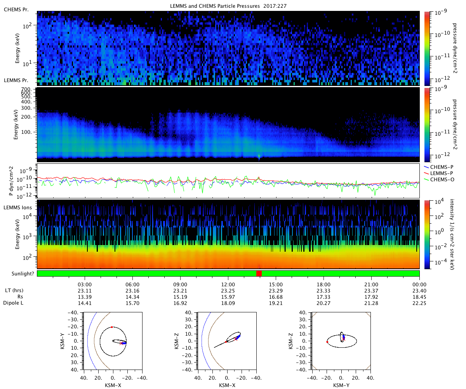Viewport: 466px width, 389px height.
Task: Click the LT value 23.33
Action: tap(323, 291)
